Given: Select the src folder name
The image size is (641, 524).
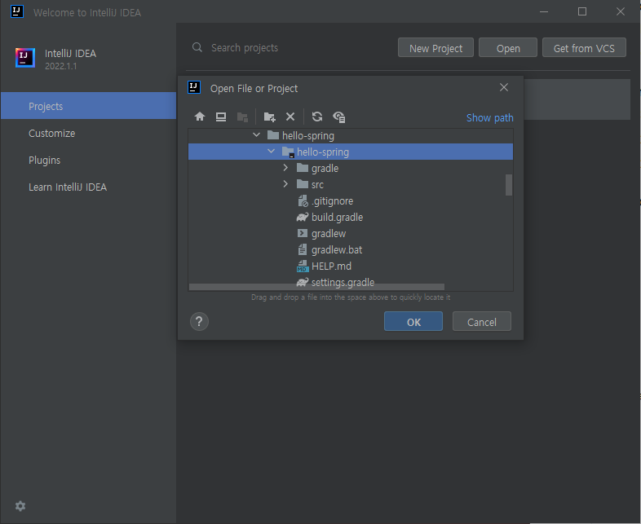Looking at the screenshot, I should (317, 185).
